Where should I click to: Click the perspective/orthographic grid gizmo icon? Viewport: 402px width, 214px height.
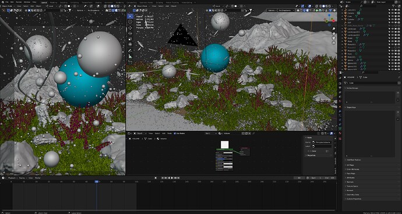(334, 42)
